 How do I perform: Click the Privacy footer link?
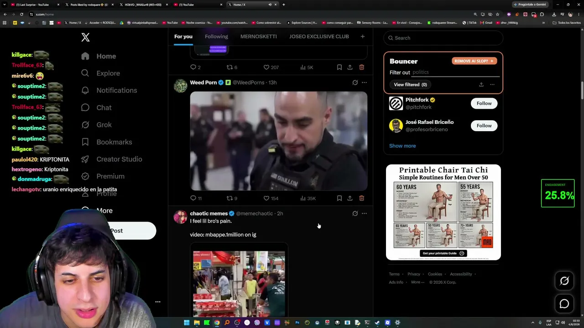point(414,274)
